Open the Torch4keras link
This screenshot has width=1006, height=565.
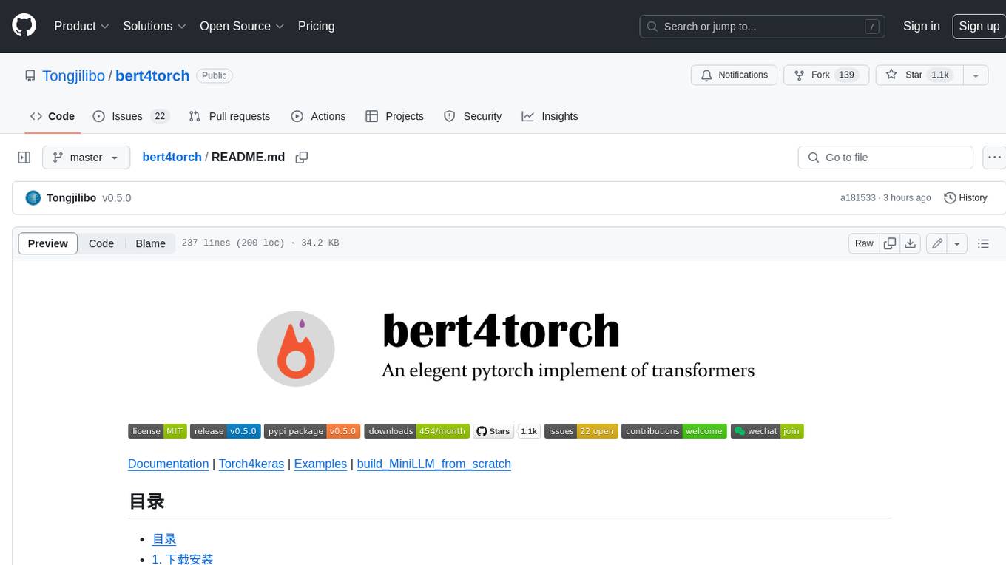click(251, 464)
